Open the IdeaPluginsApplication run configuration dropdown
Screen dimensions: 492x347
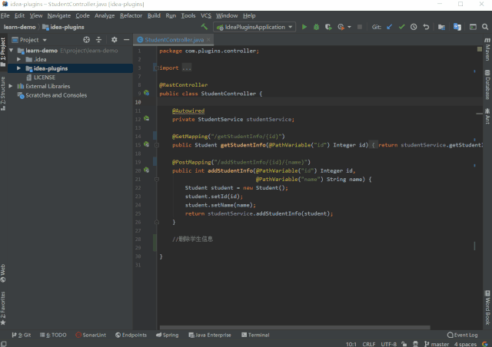255,27
